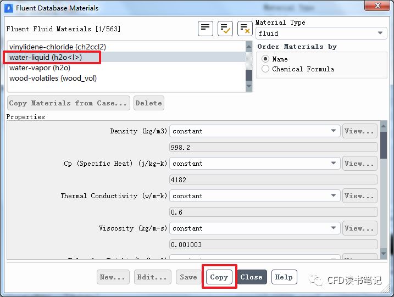This screenshot has height=297, width=394.
Task: Click the Properties panel scrollbar thumb
Action: (x=384, y=145)
